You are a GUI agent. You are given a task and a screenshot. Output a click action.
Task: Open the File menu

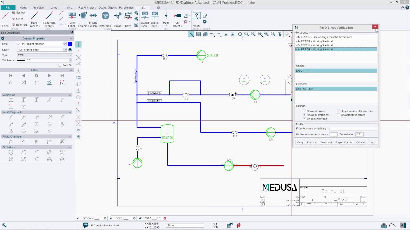coord(8,7)
